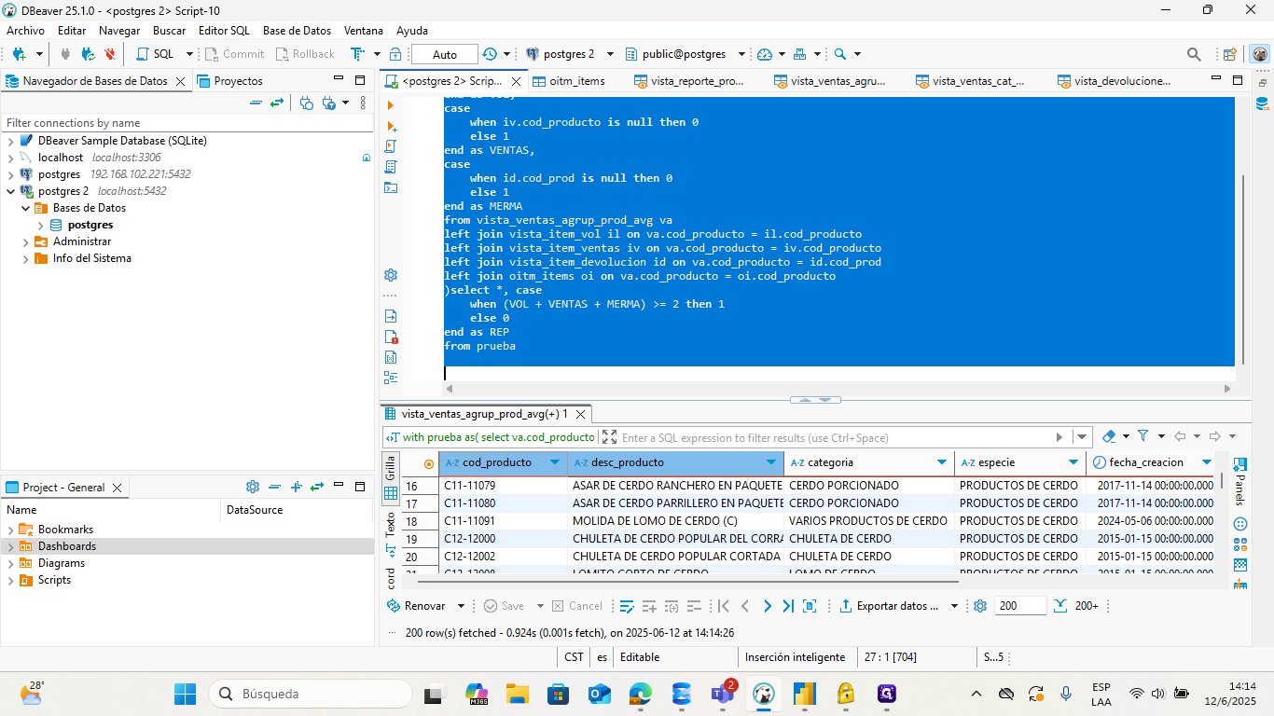Click the SQL editor settings gear icon
Screen dimensions: 1274x716
(x=391, y=275)
